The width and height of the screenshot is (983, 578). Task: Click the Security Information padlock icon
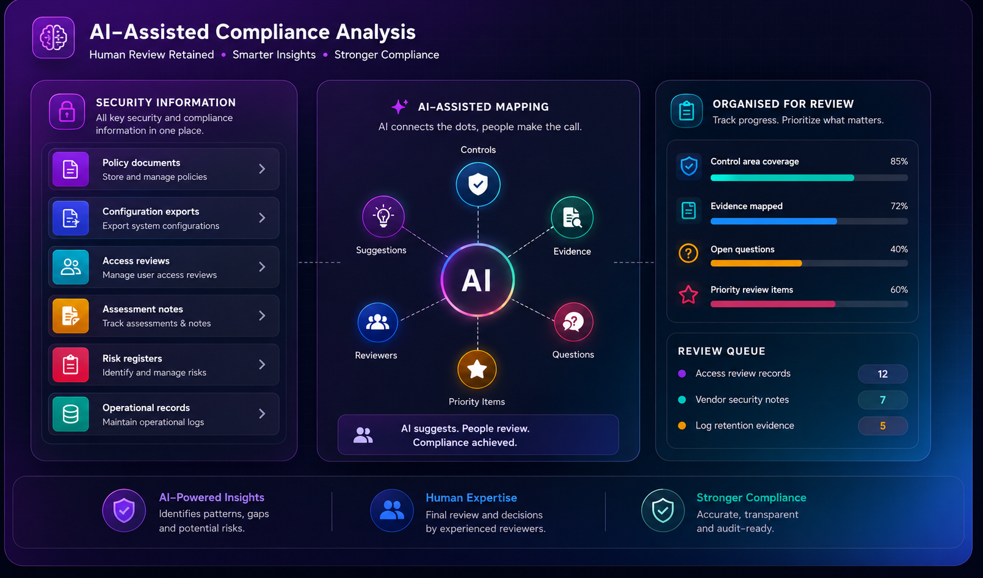[67, 112]
